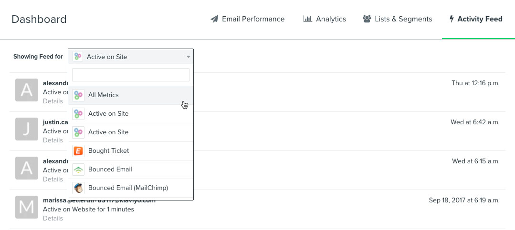
Task: Open the Email Performance tab
Action: (253, 19)
